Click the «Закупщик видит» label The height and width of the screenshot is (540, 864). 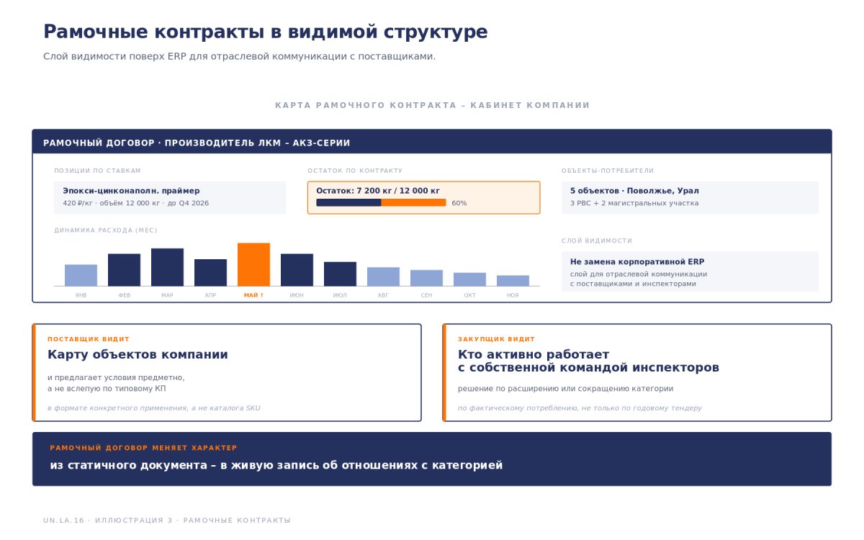tap(497, 339)
